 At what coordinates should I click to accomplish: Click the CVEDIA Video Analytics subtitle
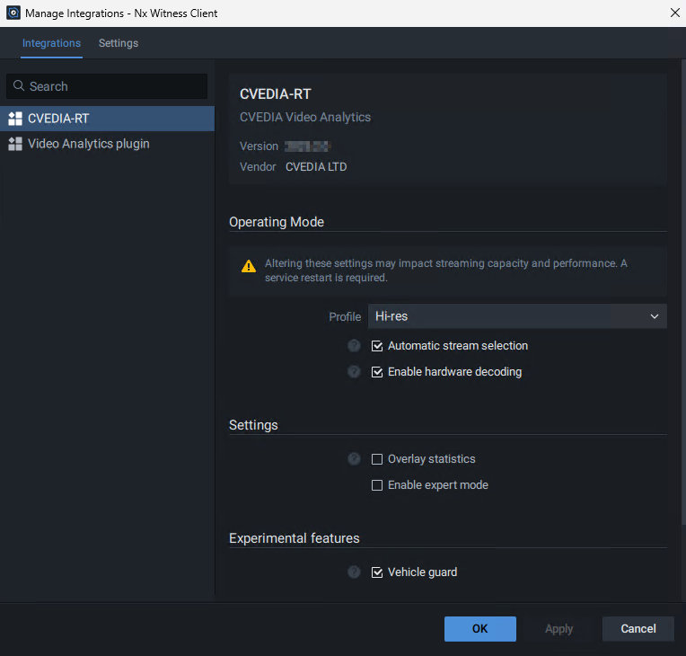(x=305, y=118)
